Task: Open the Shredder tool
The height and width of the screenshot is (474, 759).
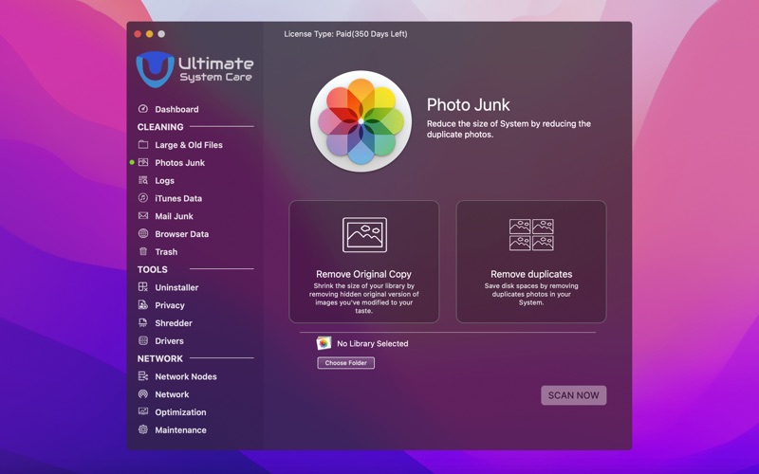Action: point(174,323)
